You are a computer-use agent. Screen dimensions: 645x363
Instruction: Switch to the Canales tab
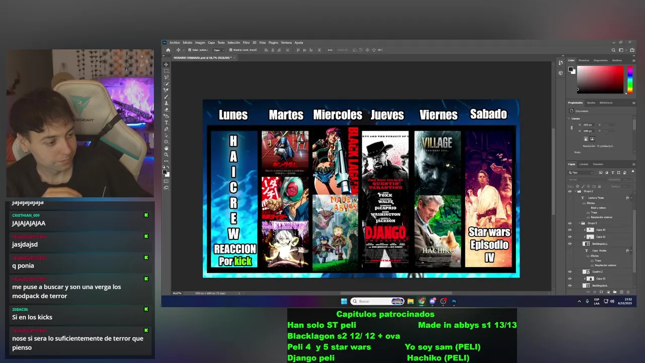tap(584, 164)
